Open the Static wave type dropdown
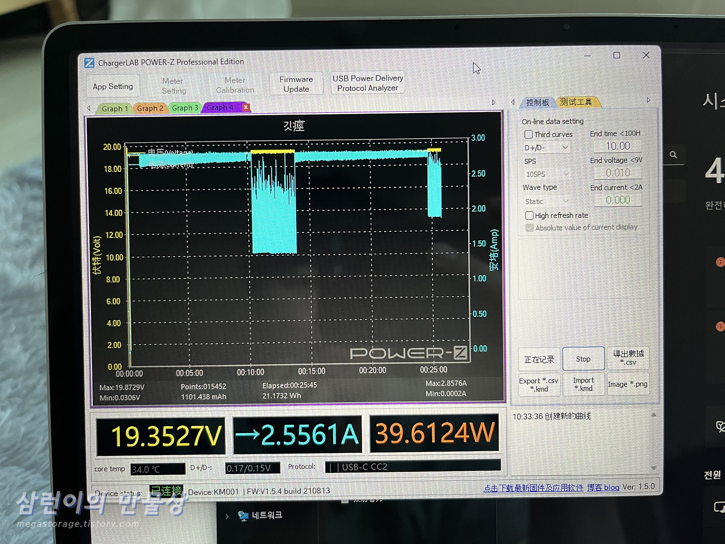The height and width of the screenshot is (544, 725). pos(546,201)
